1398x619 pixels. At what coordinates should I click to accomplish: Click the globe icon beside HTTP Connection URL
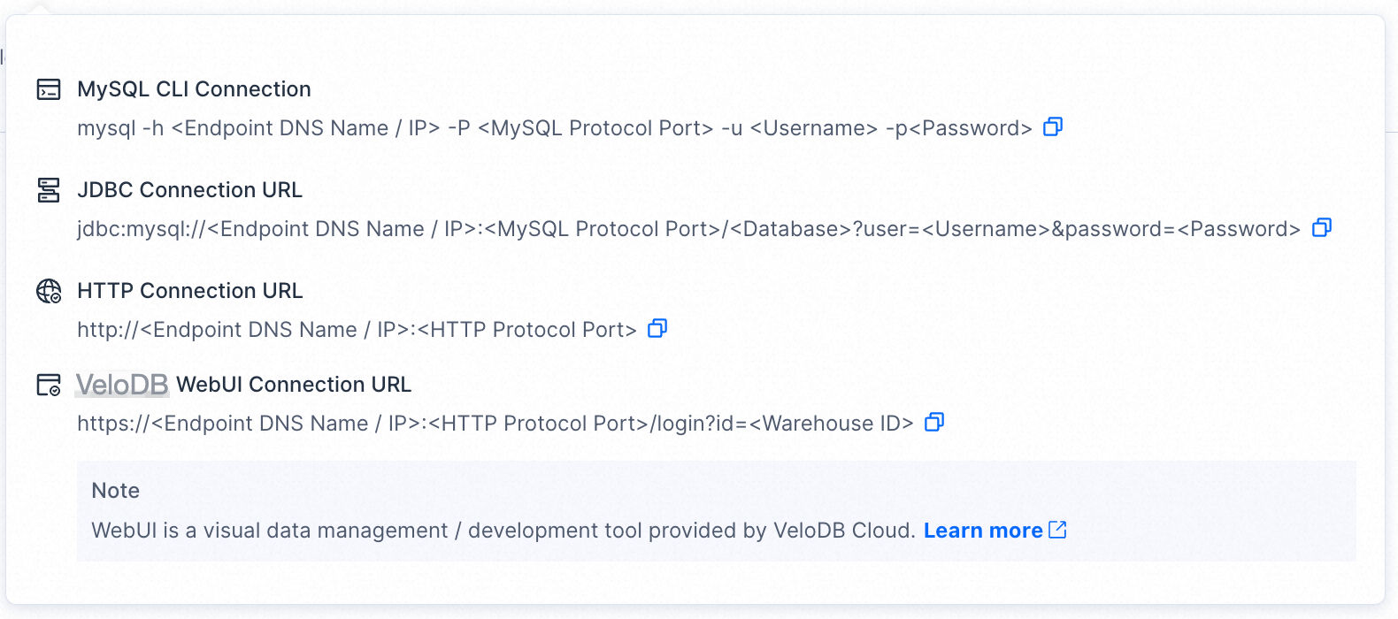tap(49, 291)
